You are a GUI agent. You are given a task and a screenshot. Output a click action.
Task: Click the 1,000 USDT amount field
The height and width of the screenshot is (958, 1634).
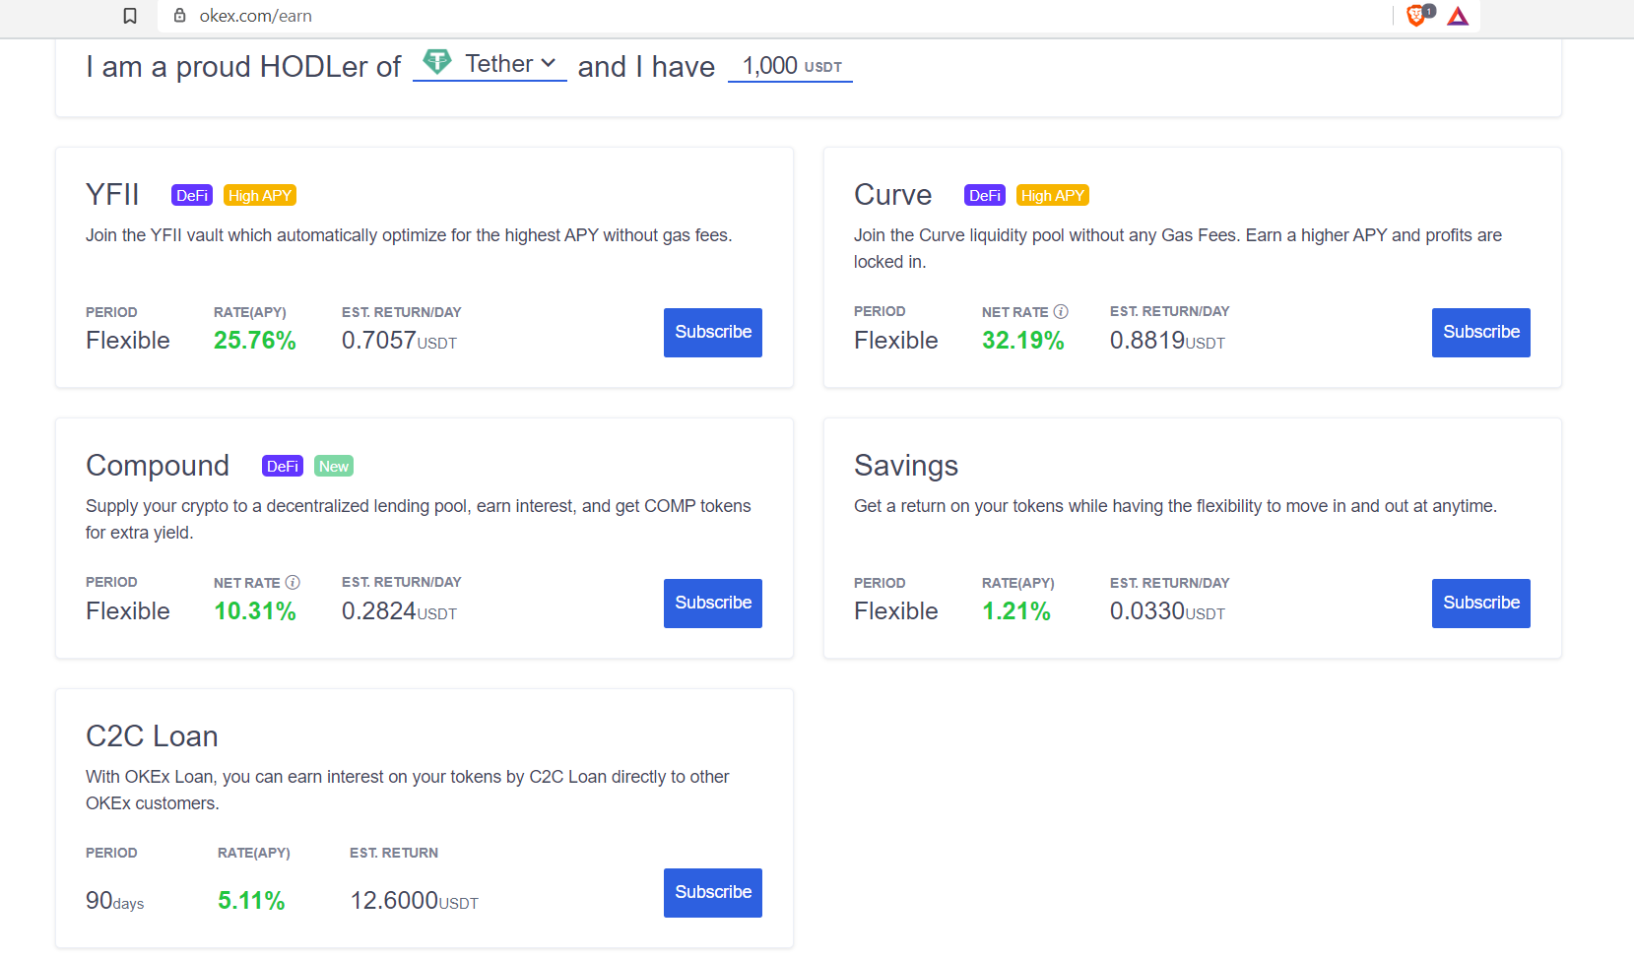(790, 66)
